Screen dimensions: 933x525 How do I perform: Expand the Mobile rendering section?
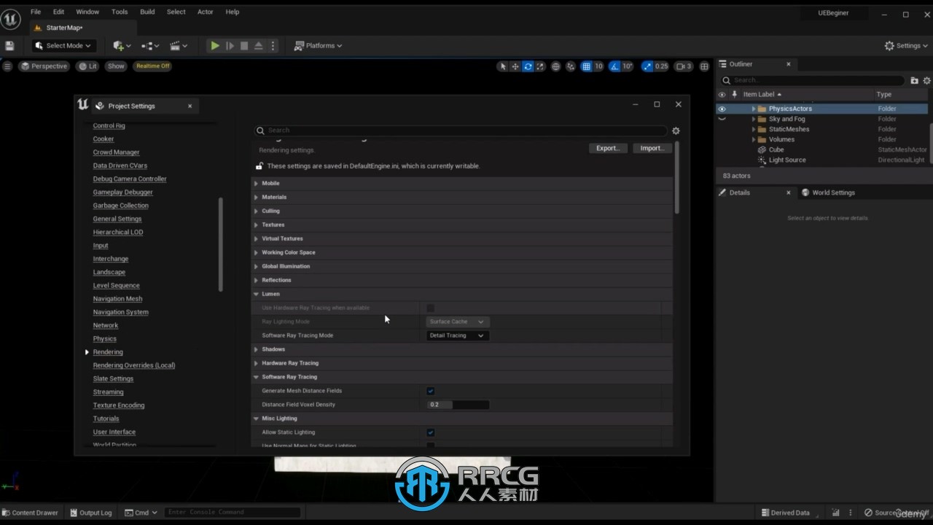256,183
